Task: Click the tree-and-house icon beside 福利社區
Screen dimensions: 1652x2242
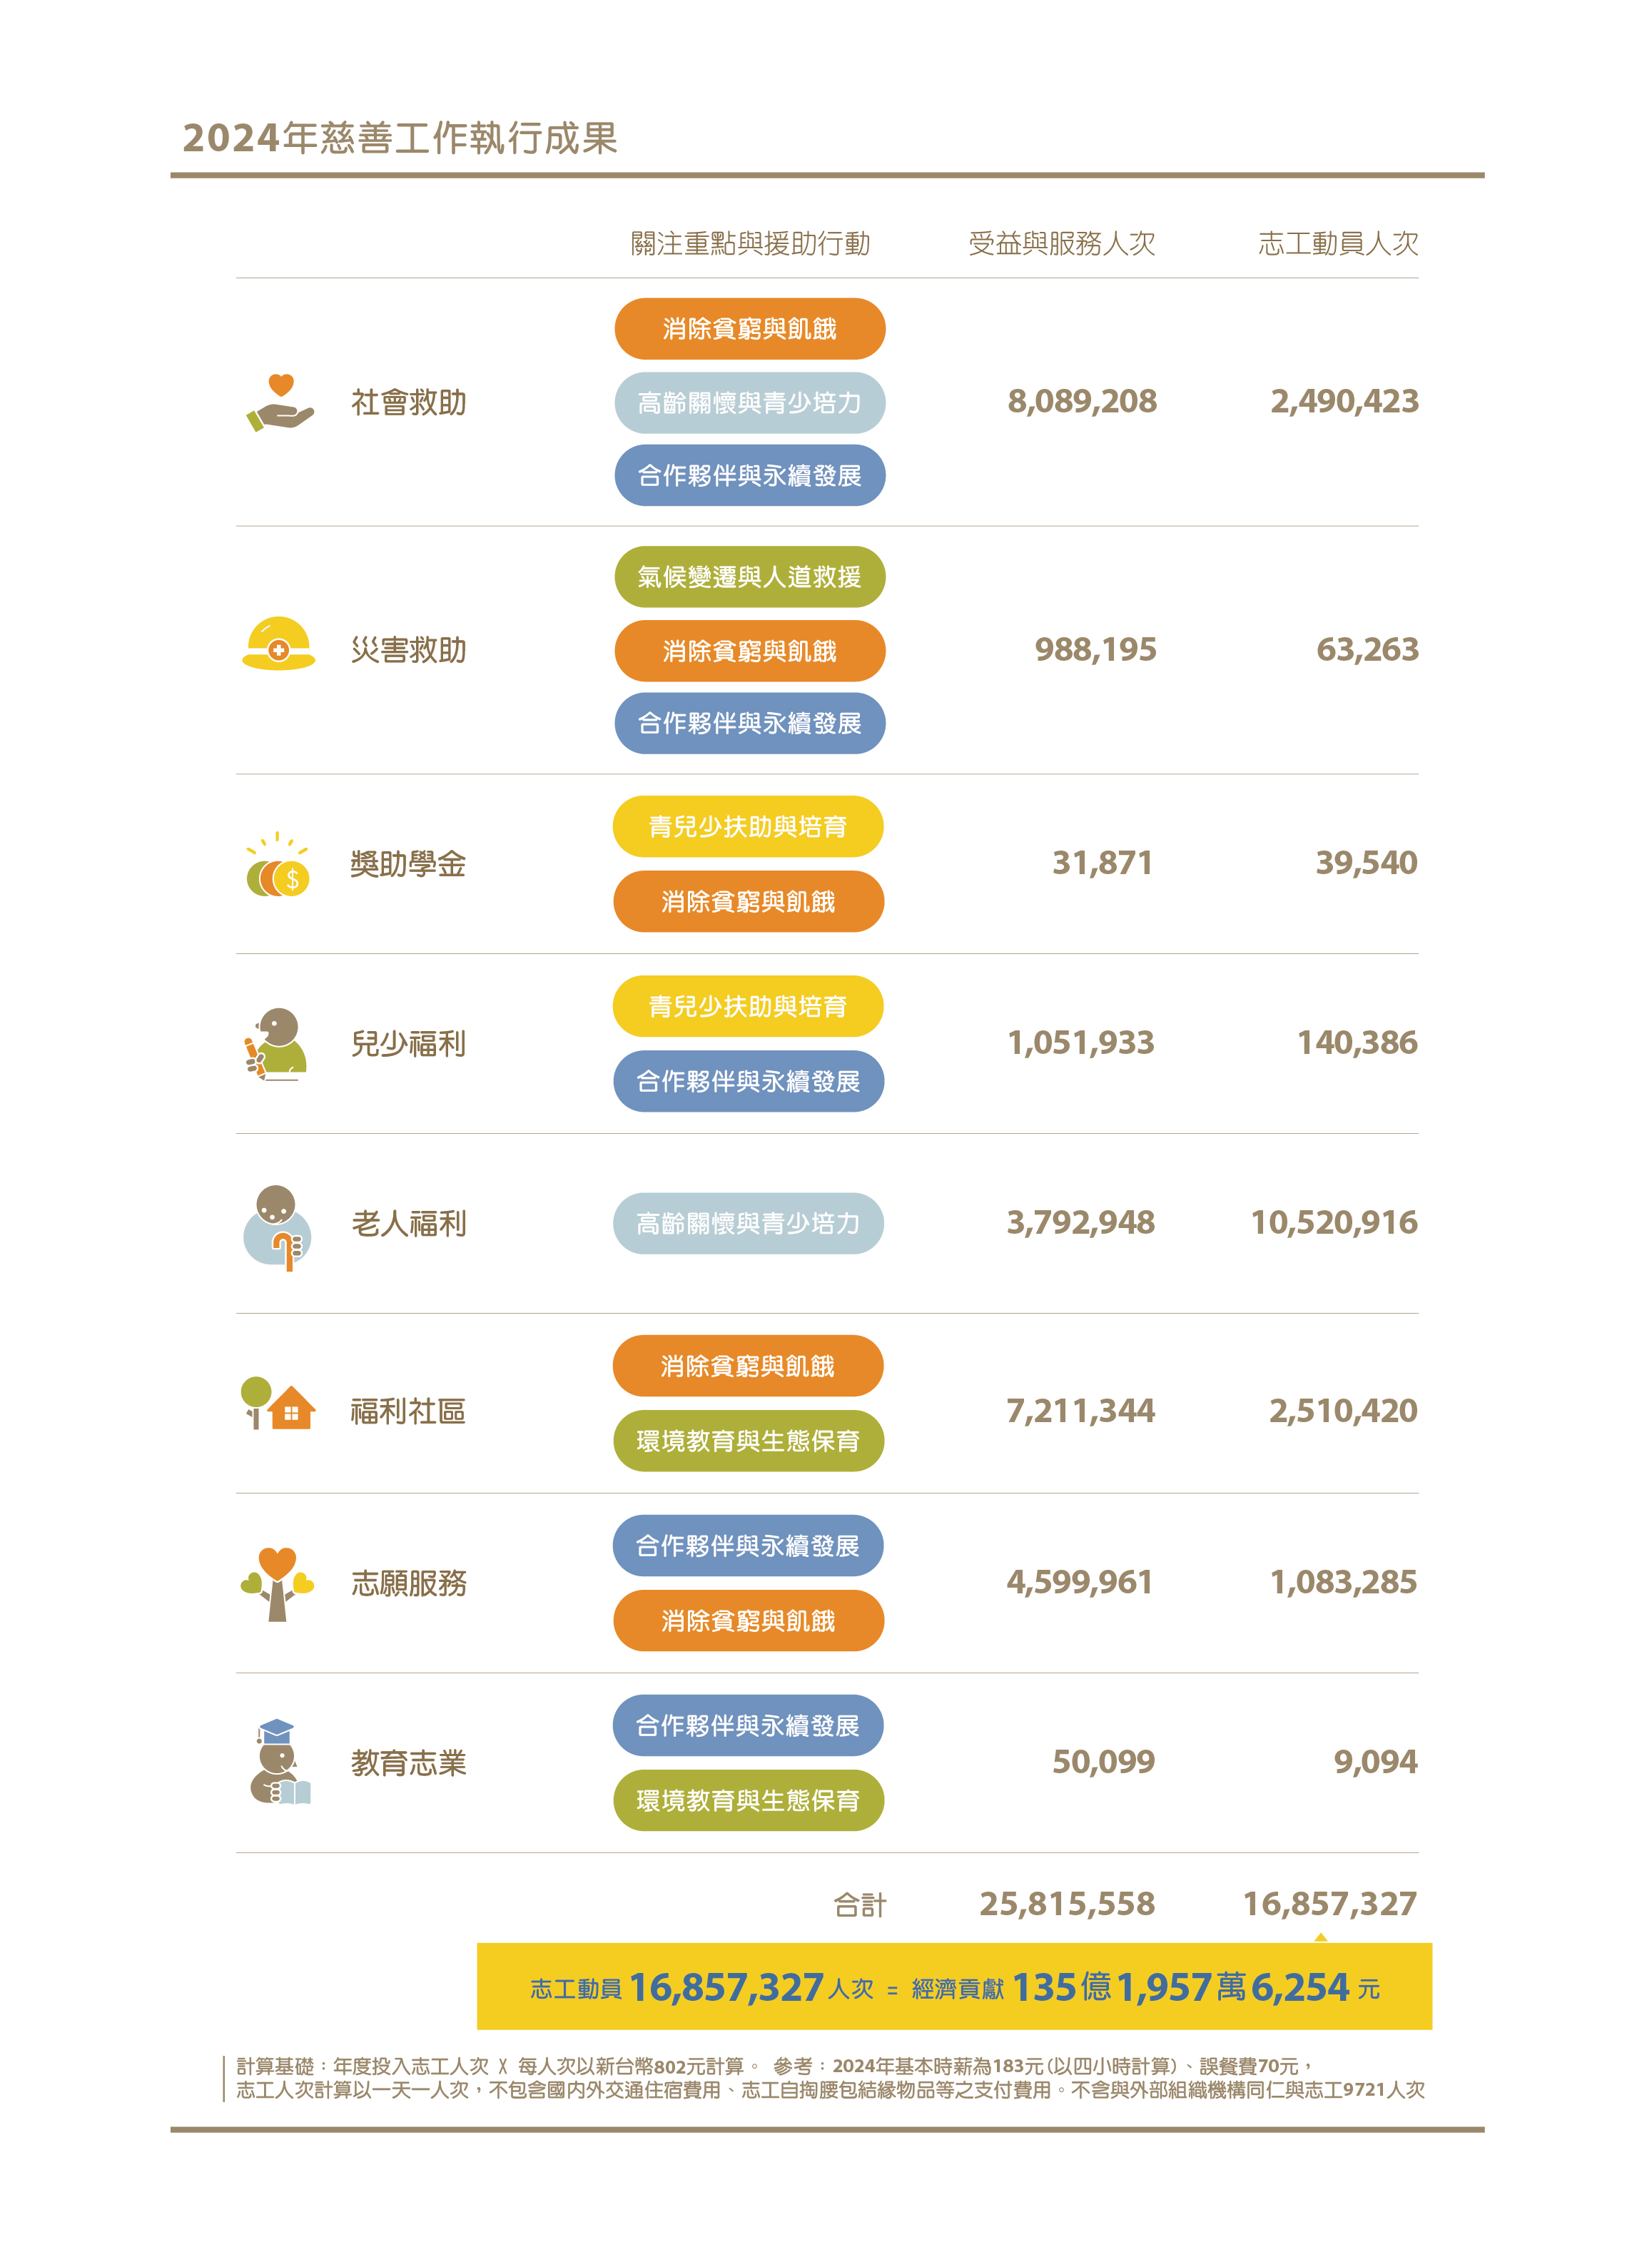Action: pos(278,1403)
